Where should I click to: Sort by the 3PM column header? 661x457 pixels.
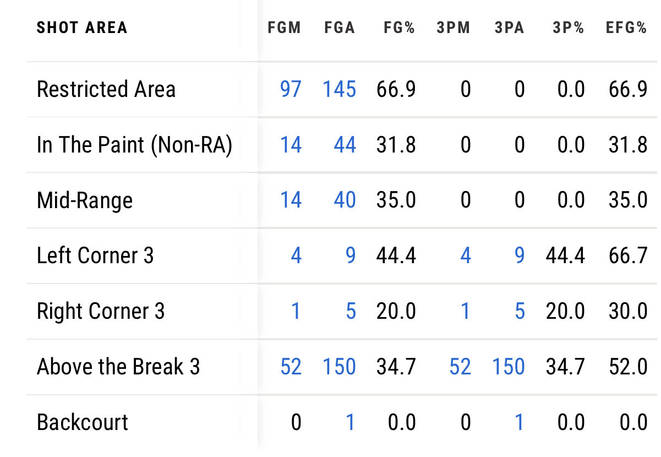pos(454,28)
